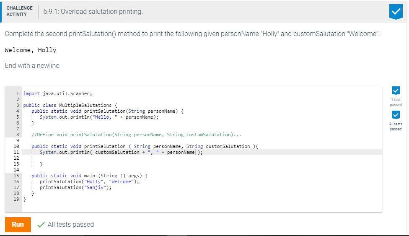Click the "Welcome, Holly" expected output text
Viewport: 409px width, 236px height.
click(30, 50)
